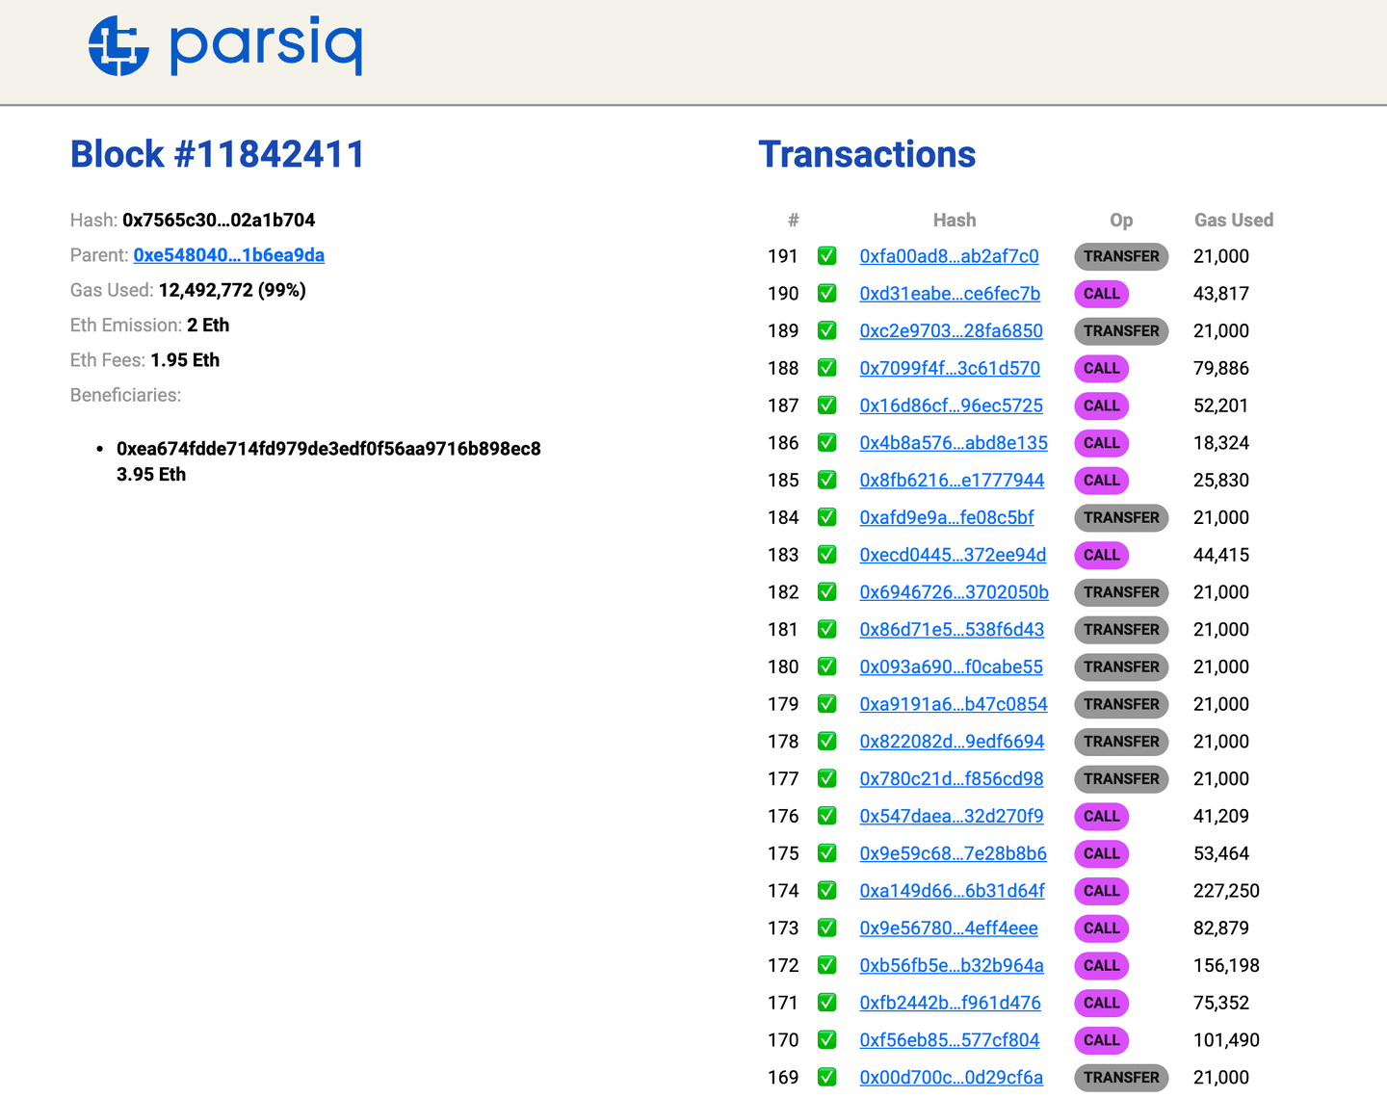Viewport: 1387px width, 1098px height.
Task: Open transaction 0x9e56780…4eff4eee
Action: [949, 928]
